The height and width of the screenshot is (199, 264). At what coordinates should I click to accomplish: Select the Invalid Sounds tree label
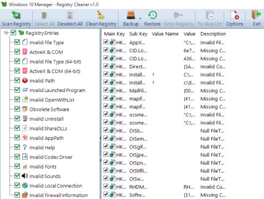point(45,176)
